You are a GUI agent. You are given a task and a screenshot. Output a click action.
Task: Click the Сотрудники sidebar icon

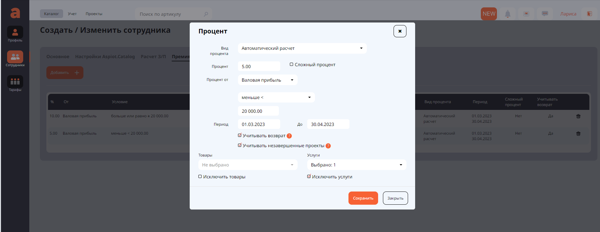tap(15, 57)
